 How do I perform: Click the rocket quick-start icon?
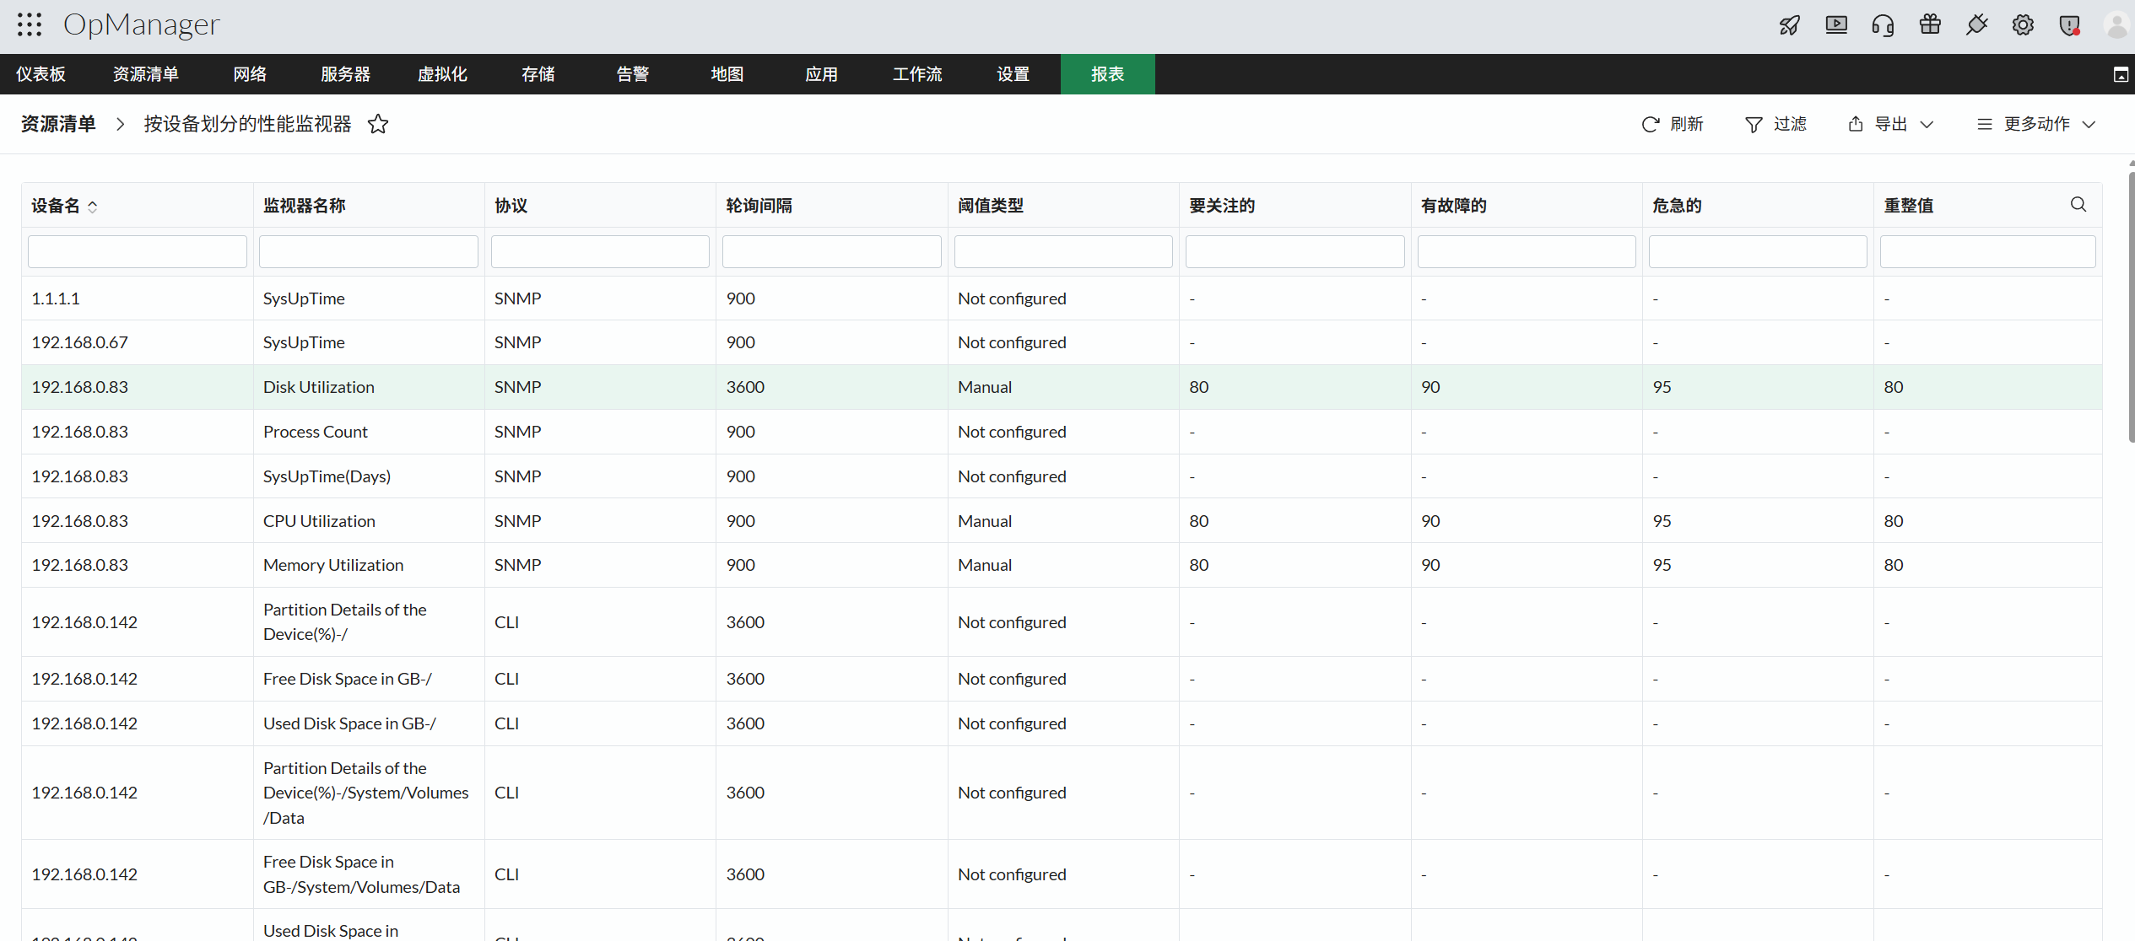point(1790,25)
